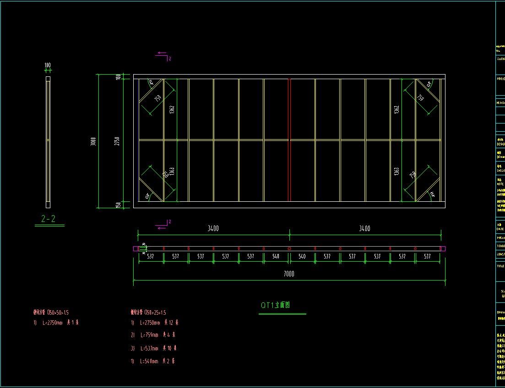The width and height of the screenshot is (505, 388).
Task: Click the left 1362 vertical dimension text
Action: pos(172,109)
